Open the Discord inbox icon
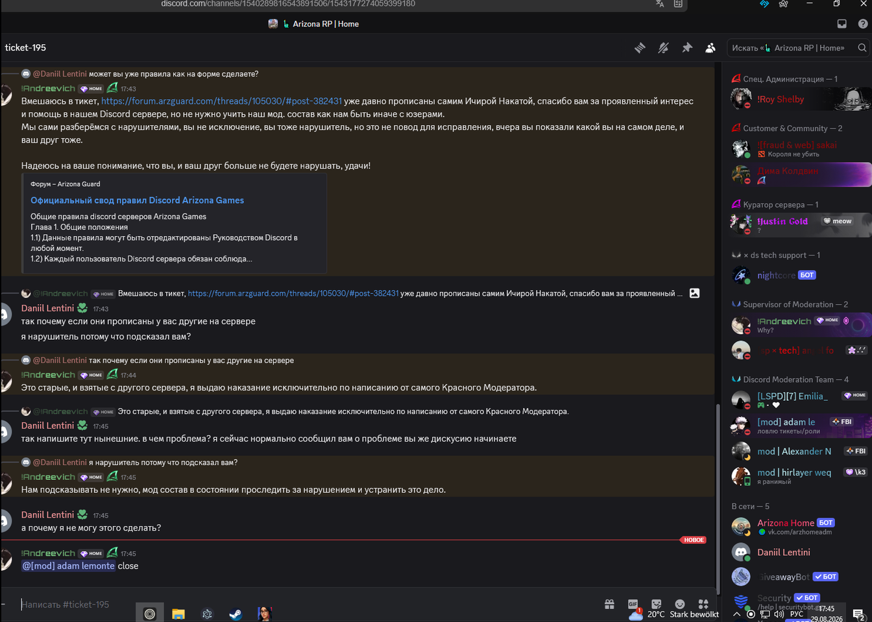 point(842,24)
